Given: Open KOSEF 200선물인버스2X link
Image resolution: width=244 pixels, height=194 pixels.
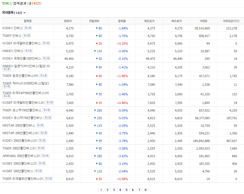Looking at the screenshot, I should click(x=20, y=164).
